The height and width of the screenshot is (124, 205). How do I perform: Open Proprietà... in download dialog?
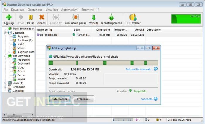pos(83,99)
